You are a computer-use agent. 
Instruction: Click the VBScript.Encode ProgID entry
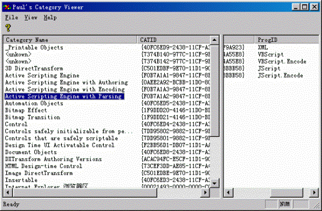point(282,61)
